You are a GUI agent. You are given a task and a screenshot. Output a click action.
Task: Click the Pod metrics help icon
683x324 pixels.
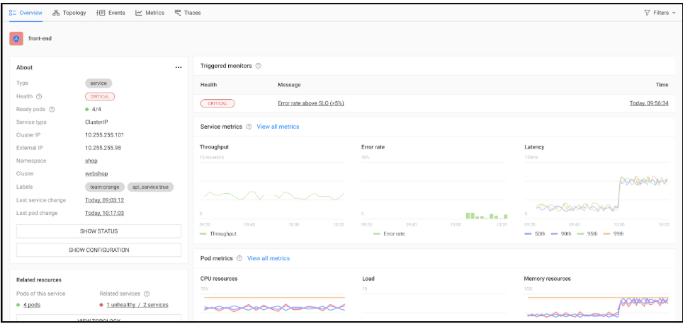[239, 258]
